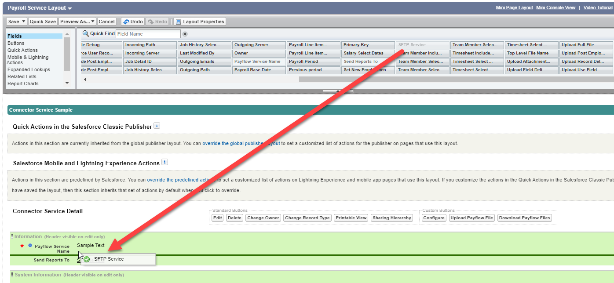Open the Mini Page Layout link

click(514, 7)
